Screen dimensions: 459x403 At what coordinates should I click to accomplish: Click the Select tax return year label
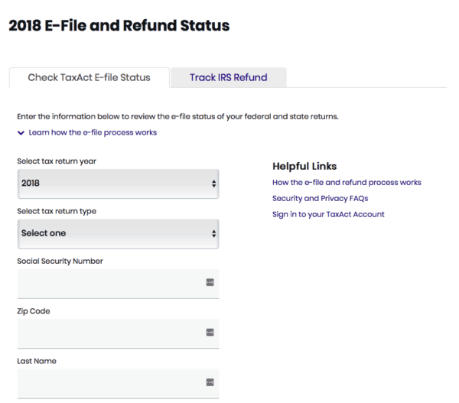coord(57,161)
